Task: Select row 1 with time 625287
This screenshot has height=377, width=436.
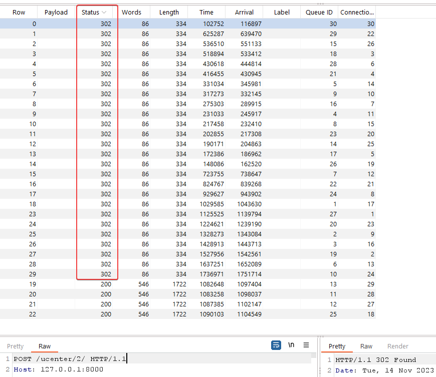Action: coord(188,34)
